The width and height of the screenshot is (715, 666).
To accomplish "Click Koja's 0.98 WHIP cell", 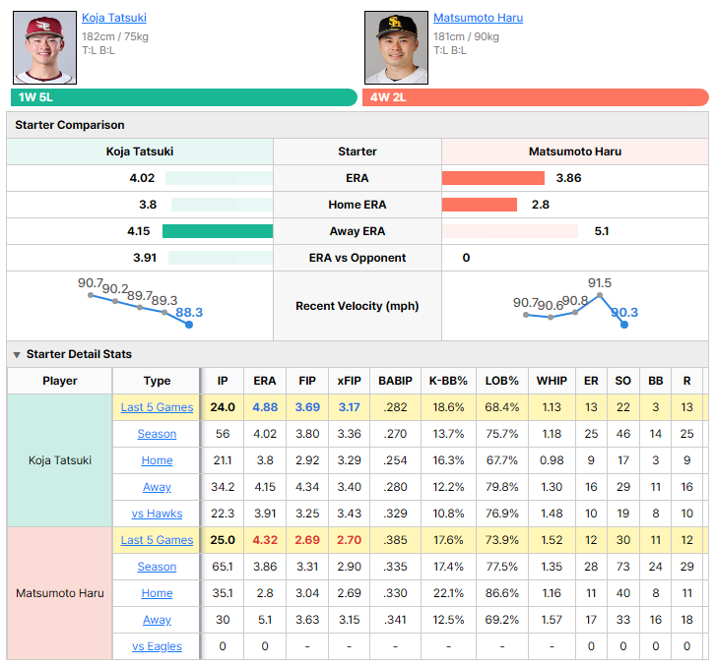I will [552, 460].
